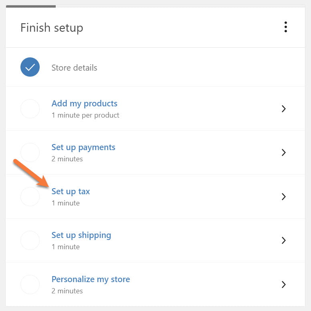Go to the Set up shipping link

[x=81, y=235]
